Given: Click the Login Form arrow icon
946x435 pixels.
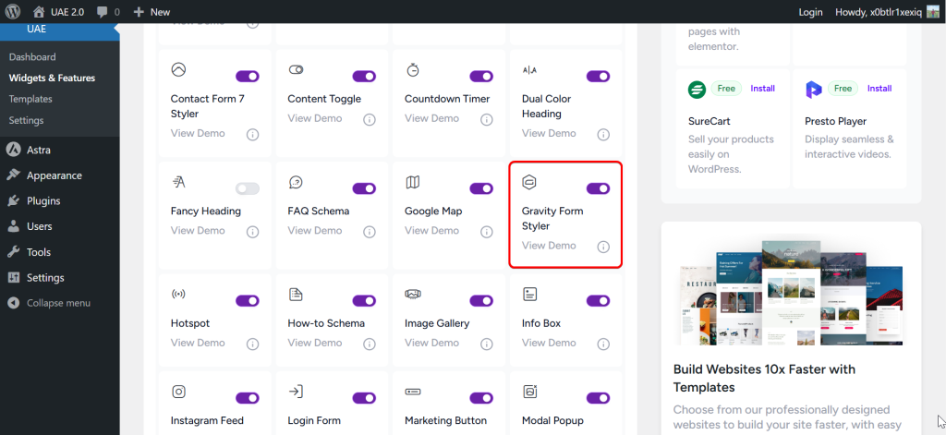Looking at the screenshot, I should (x=296, y=392).
